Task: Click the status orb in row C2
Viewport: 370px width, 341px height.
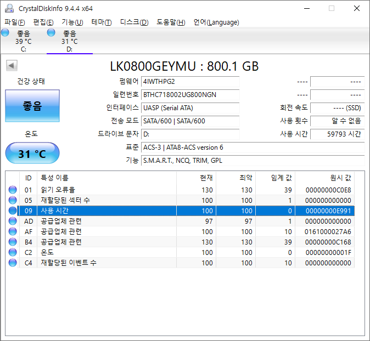Action: tap(13, 252)
